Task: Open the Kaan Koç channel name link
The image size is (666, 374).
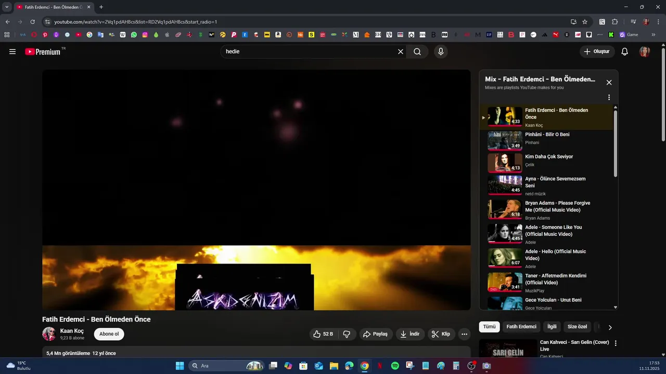Action: pyautogui.click(x=72, y=331)
